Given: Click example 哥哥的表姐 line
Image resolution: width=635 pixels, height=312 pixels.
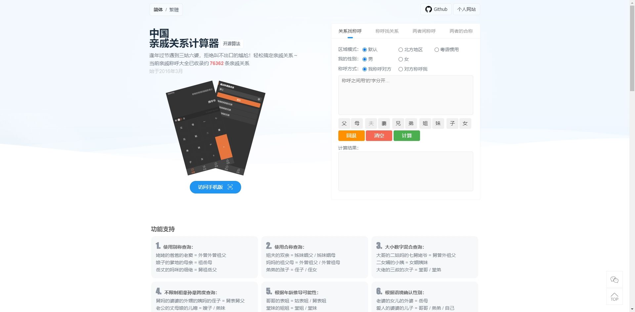Looking at the screenshot, I should point(296,301).
